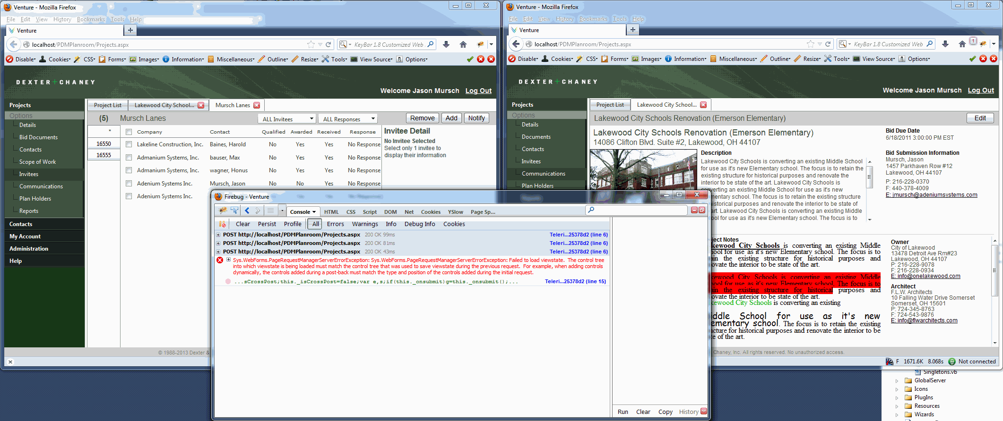
Task: Click the network status icon in right status bar
Action: pyautogui.click(x=952, y=362)
